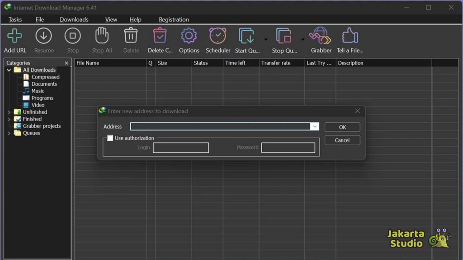Image resolution: width=463 pixels, height=260 pixels.
Task: Open Start Queue dropdown arrow
Action: (x=266, y=39)
